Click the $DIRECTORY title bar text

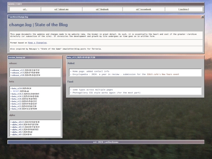[x=15, y=4]
